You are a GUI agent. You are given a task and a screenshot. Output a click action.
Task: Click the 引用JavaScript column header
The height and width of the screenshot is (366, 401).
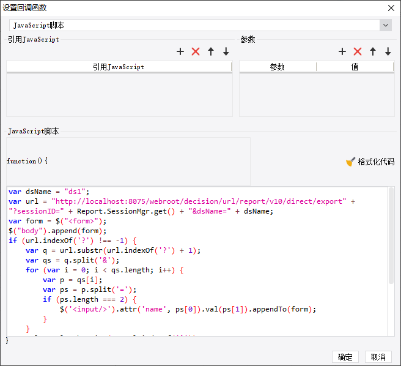point(119,67)
